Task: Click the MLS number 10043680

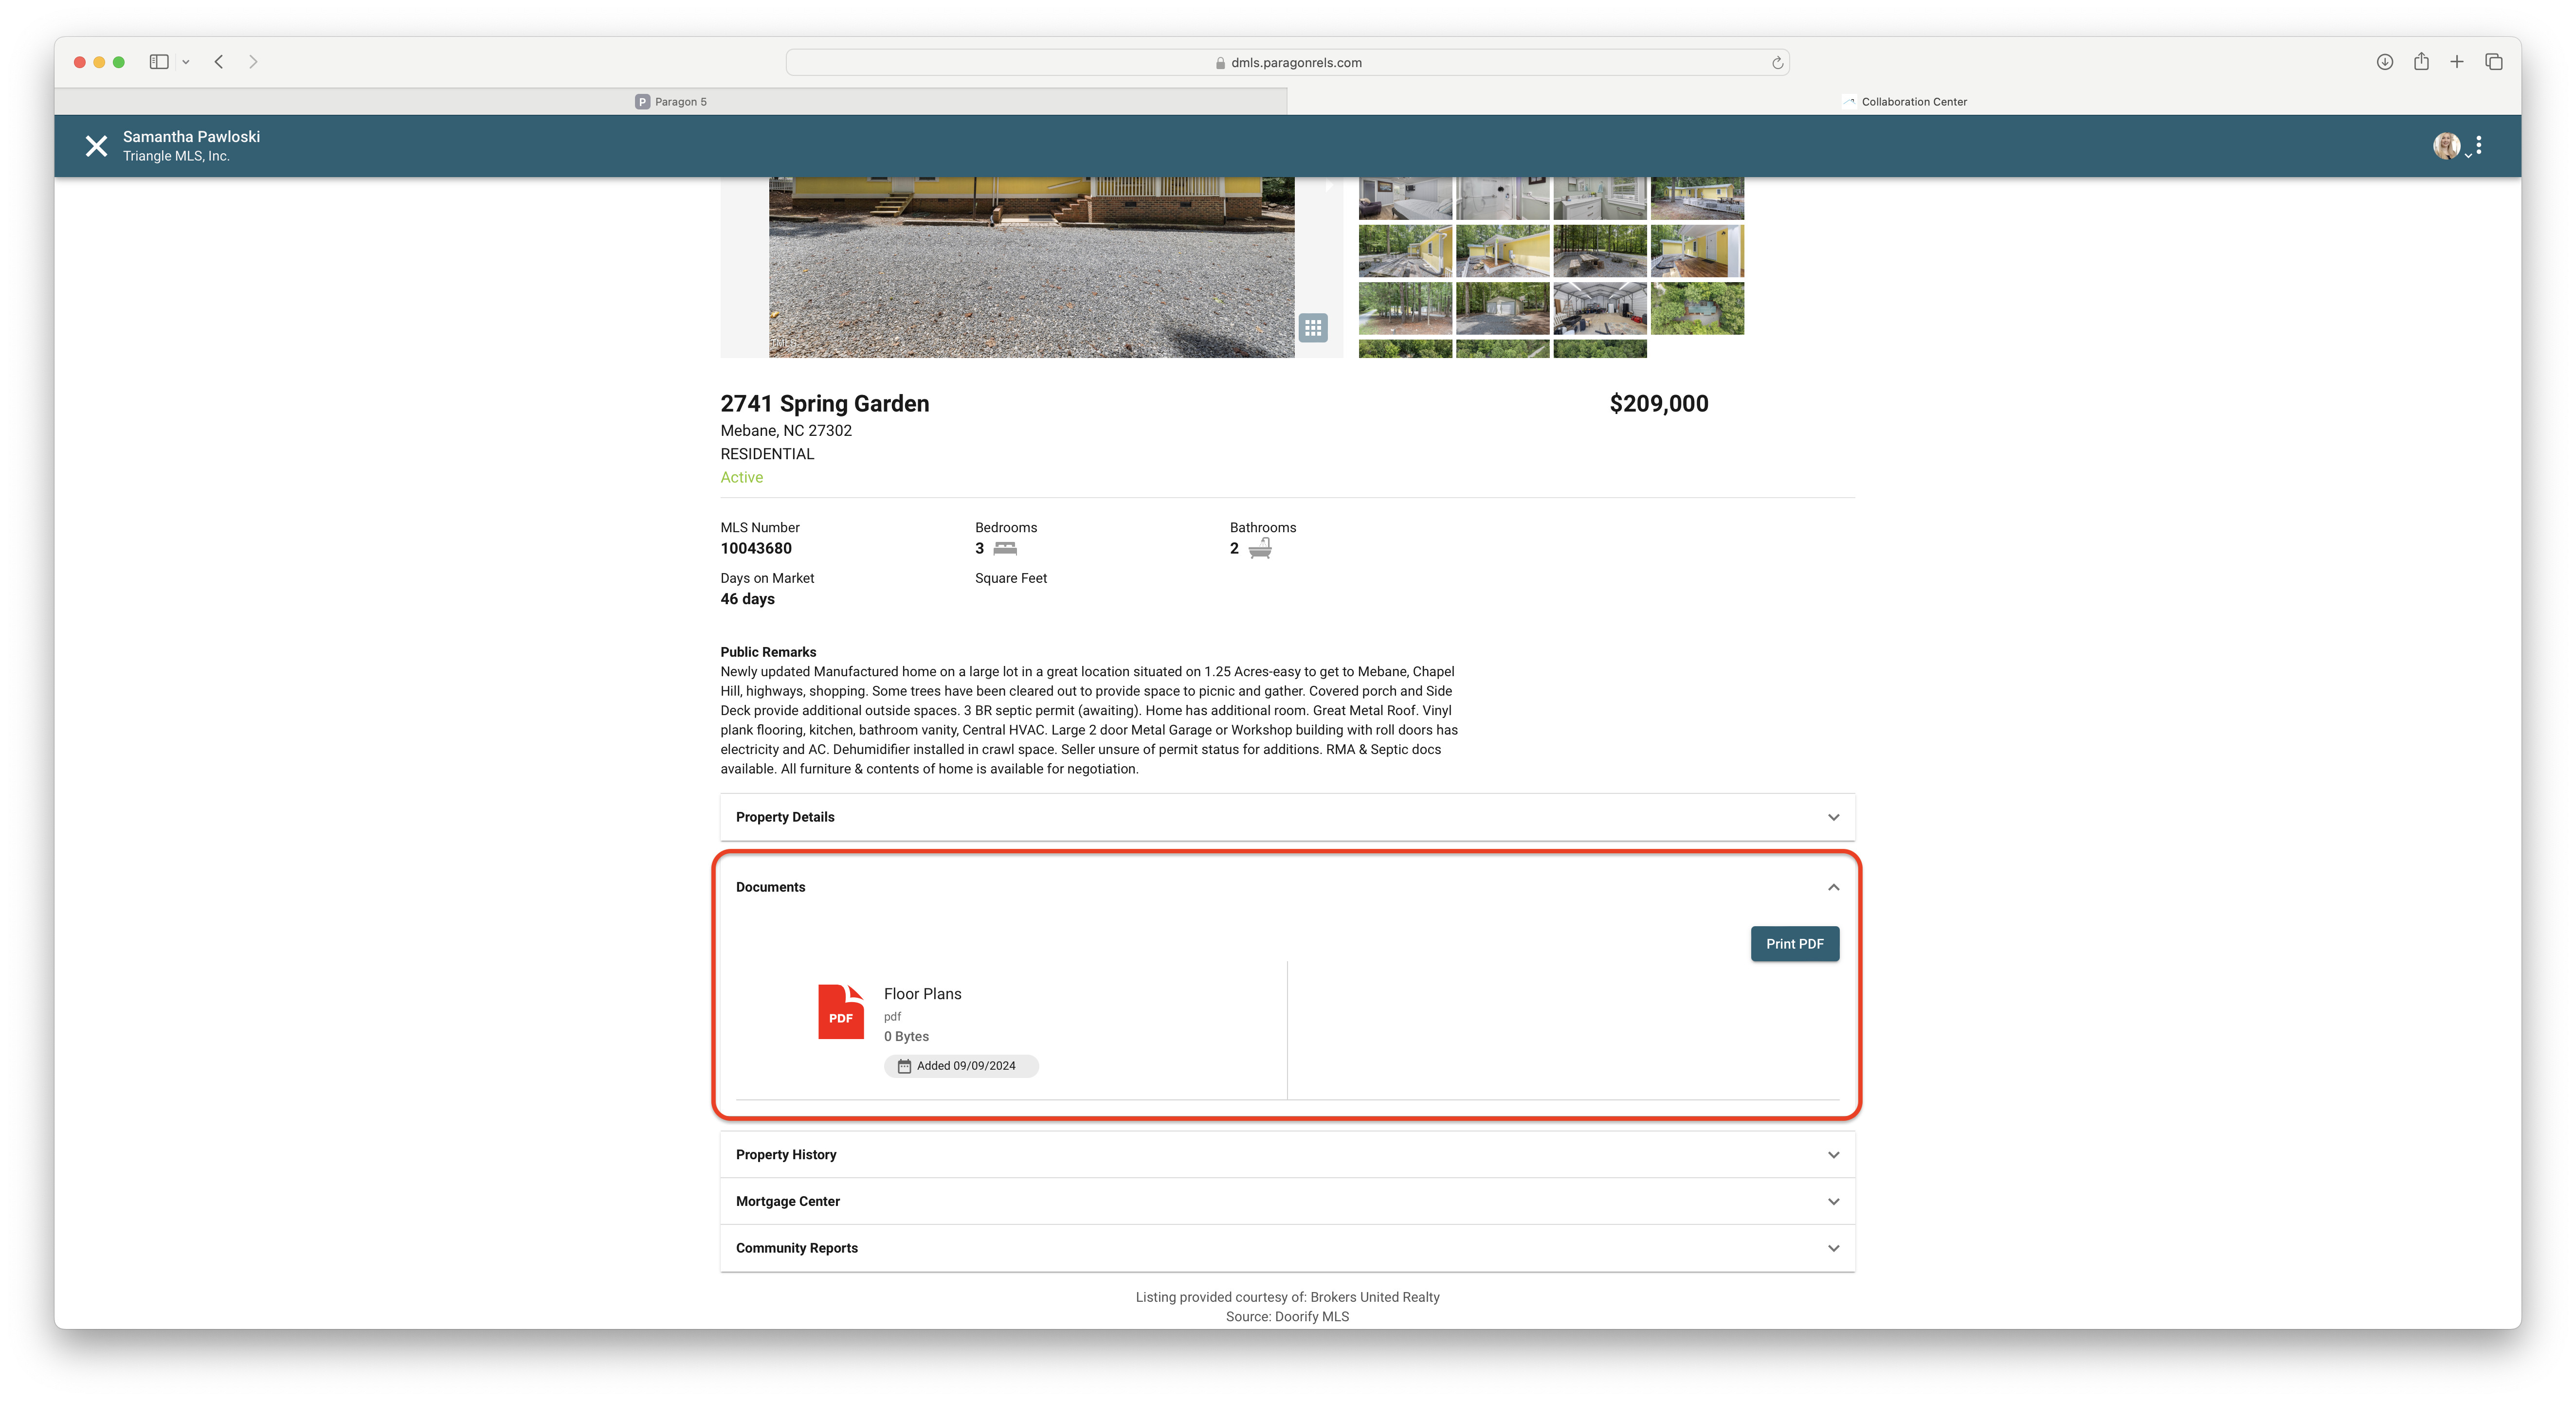Action: coord(756,548)
